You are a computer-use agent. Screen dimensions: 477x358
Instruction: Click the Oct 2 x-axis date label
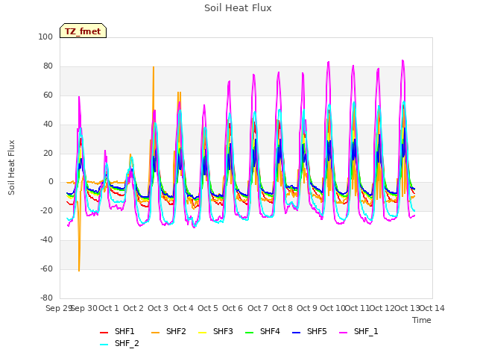[133, 308]
